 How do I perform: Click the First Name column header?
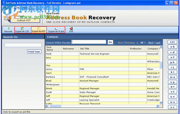coord(54,49)
